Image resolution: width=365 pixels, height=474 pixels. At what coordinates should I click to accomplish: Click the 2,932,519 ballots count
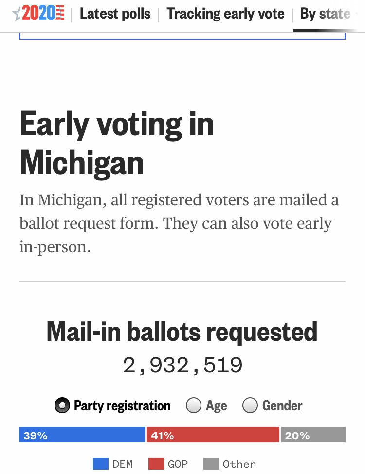182,365
